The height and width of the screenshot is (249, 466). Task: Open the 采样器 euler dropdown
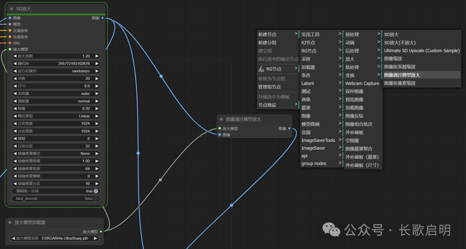tap(56, 94)
